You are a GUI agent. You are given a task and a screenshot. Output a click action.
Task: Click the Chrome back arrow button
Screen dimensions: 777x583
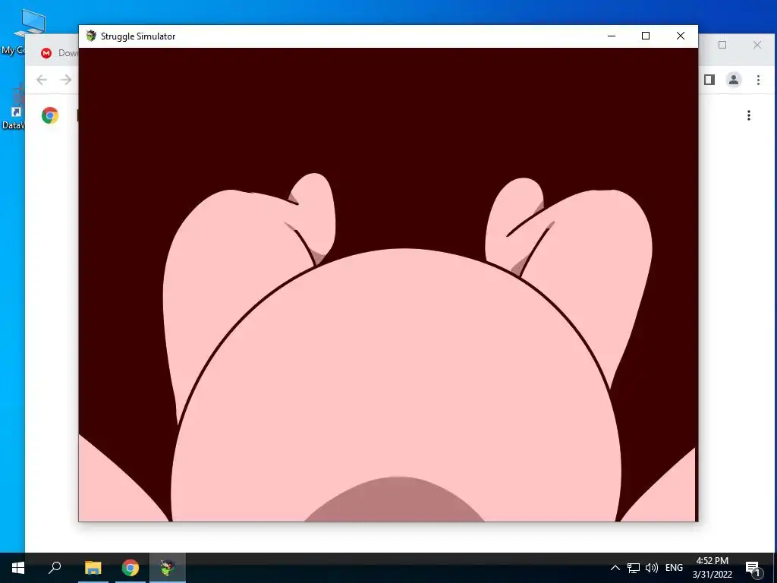(42, 80)
